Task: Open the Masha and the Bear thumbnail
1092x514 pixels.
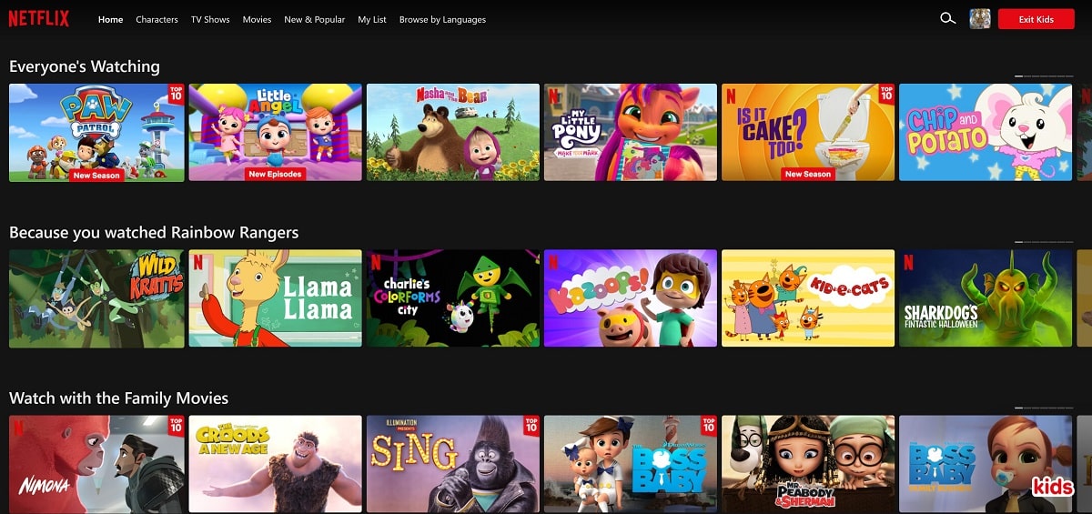Action: pyautogui.click(x=453, y=133)
